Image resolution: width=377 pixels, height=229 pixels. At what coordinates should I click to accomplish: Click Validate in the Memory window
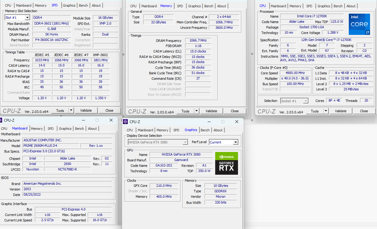coord(211,111)
